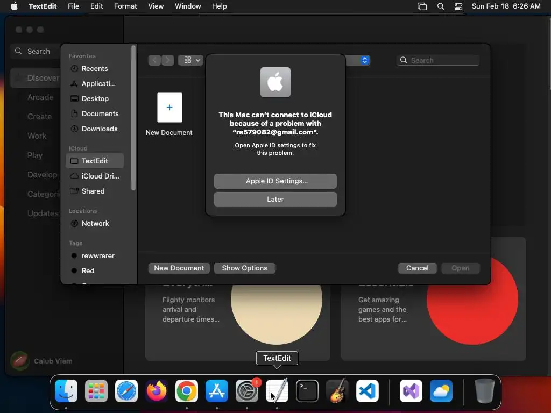Open Control Center in menu bar
551x413 pixels.
pos(458,6)
